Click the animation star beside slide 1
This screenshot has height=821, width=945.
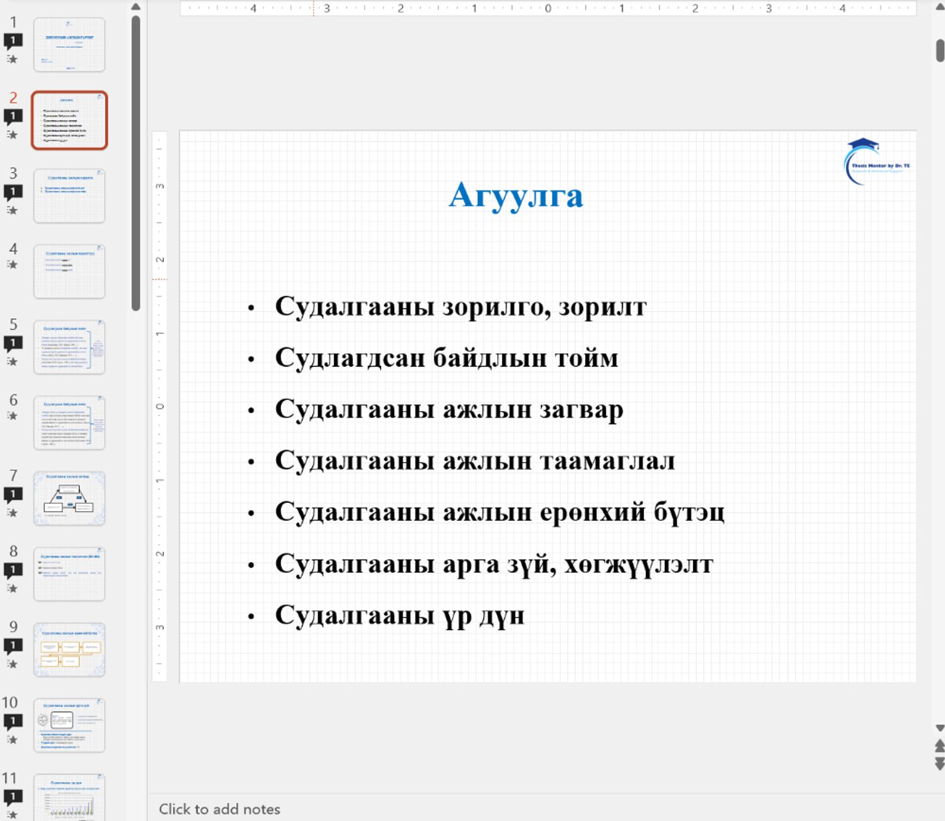(x=12, y=59)
